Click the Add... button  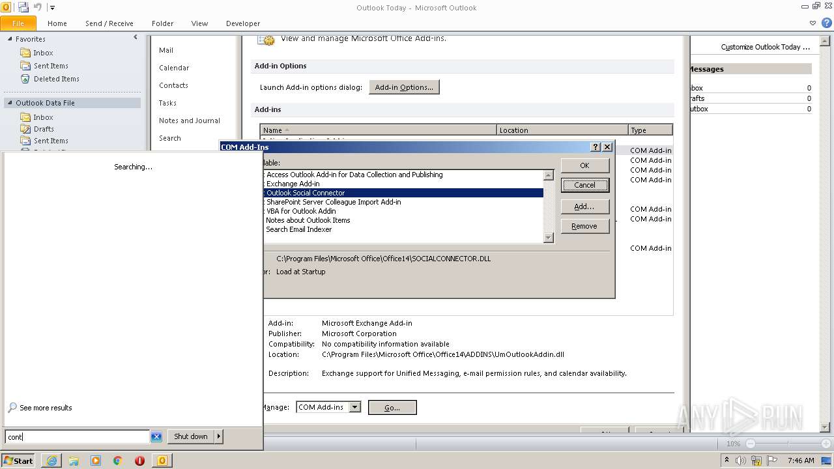[x=584, y=206]
